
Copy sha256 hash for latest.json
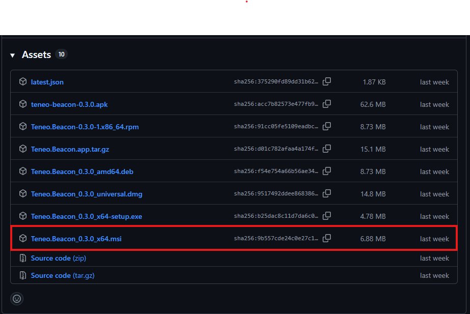327,81
